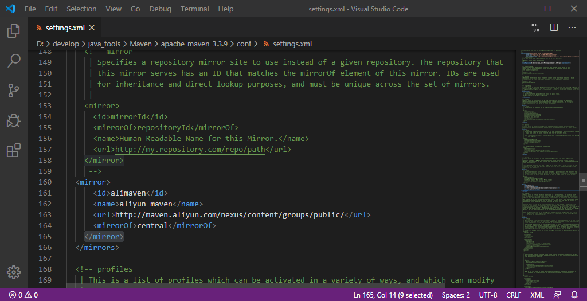Open the notifications bell

(574, 295)
